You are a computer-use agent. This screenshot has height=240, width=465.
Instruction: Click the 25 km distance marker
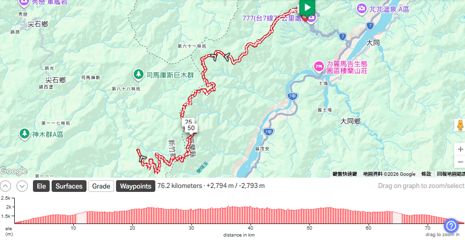[188, 121]
